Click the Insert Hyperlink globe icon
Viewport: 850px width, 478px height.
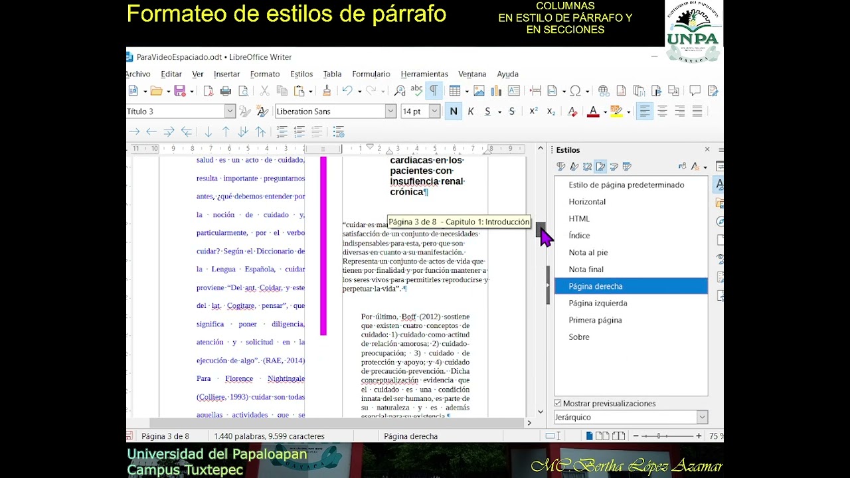[x=604, y=91]
